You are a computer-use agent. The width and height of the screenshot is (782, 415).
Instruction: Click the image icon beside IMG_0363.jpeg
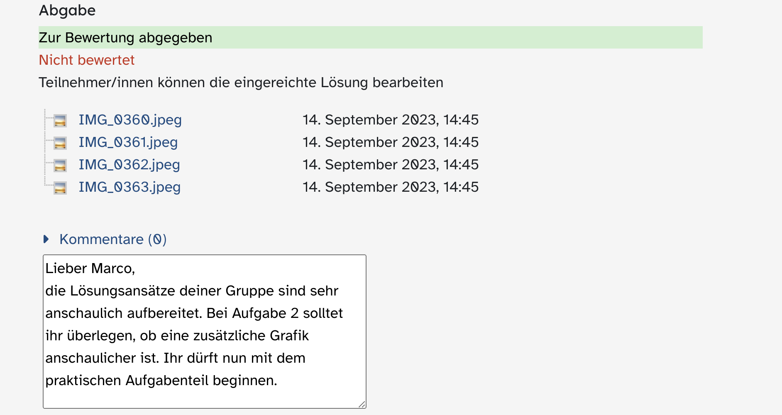pos(60,188)
